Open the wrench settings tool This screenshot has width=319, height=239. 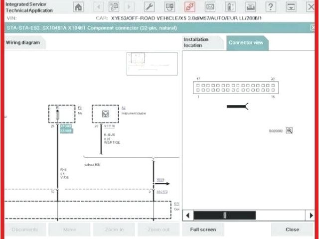(149, 7)
